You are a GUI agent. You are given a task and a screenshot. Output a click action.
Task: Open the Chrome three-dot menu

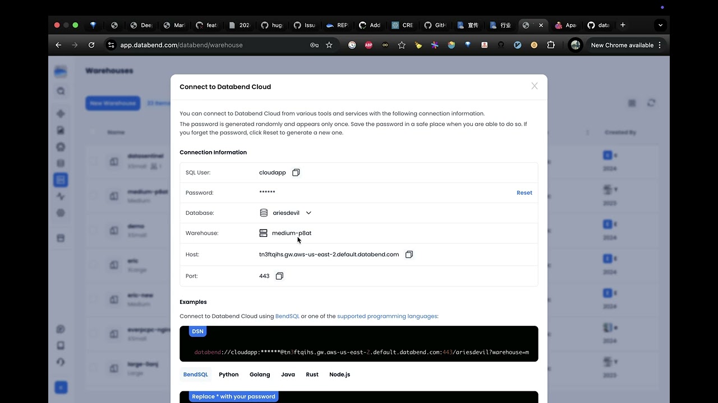click(660, 45)
